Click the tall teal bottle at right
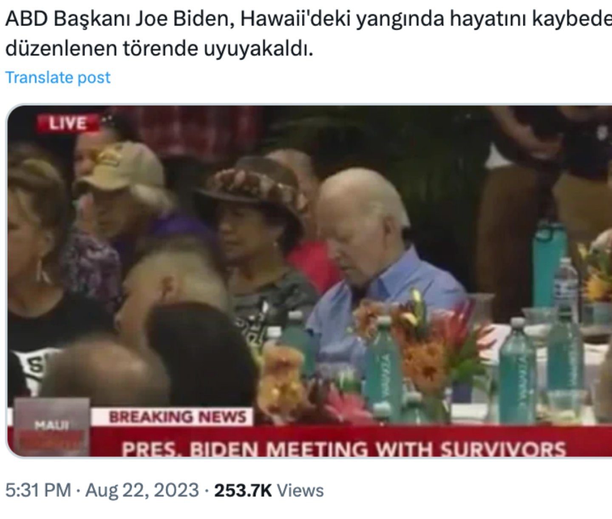 point(550,263)
